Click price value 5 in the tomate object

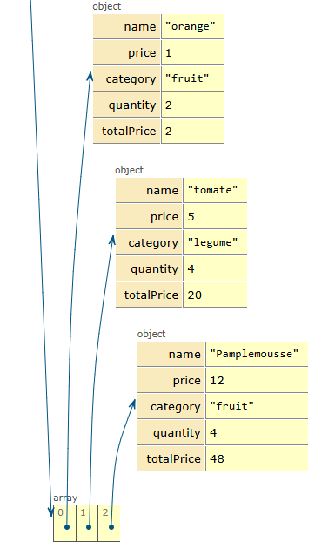pos(215,216)
